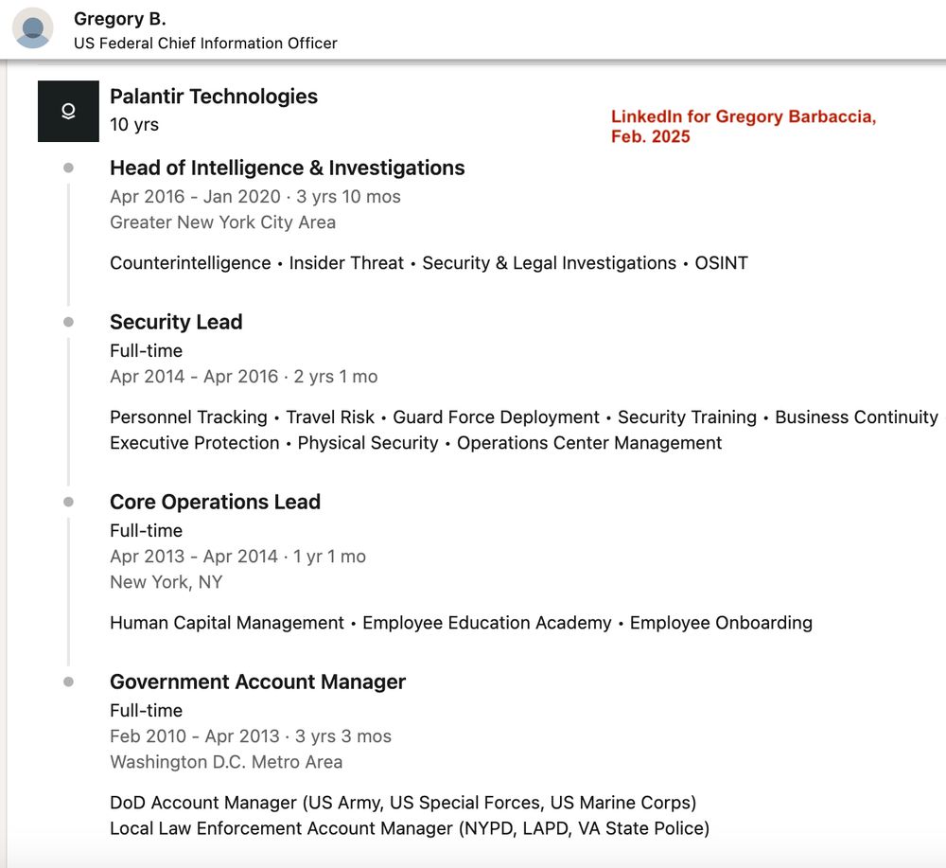946x868 pixels.
Task: Click the Security Lead position title
Action: point(176,323)
